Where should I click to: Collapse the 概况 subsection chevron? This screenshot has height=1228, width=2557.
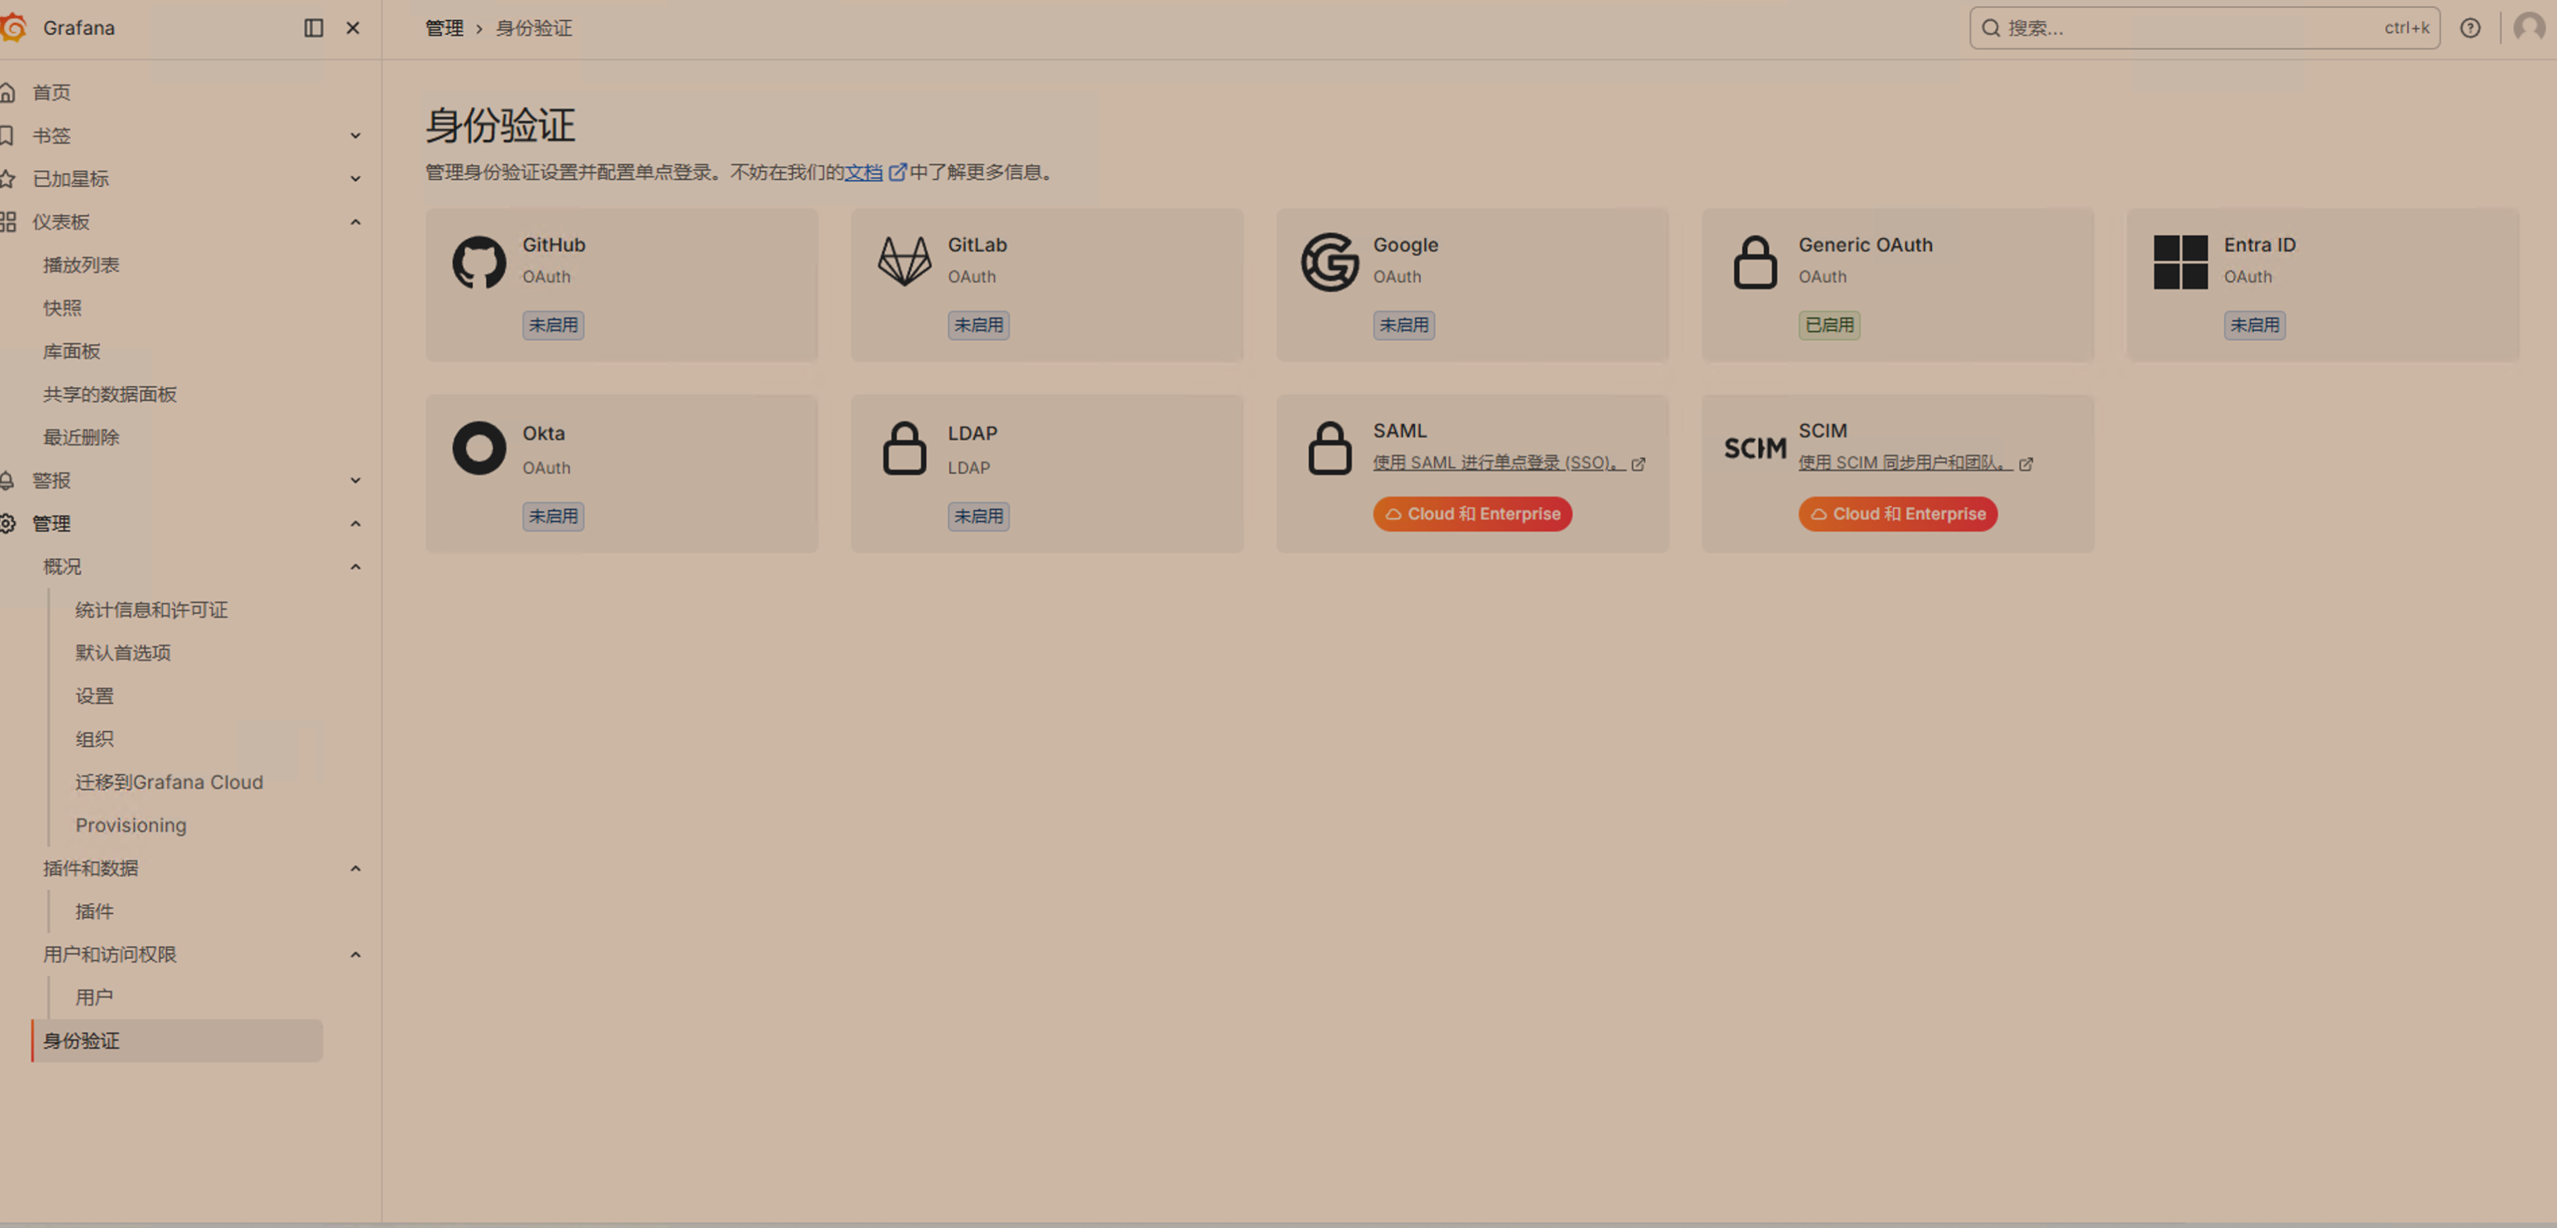356,567
